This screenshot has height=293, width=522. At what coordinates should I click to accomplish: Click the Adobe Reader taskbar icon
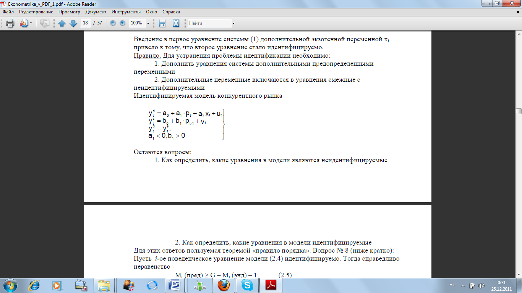(x=271, y=285)
